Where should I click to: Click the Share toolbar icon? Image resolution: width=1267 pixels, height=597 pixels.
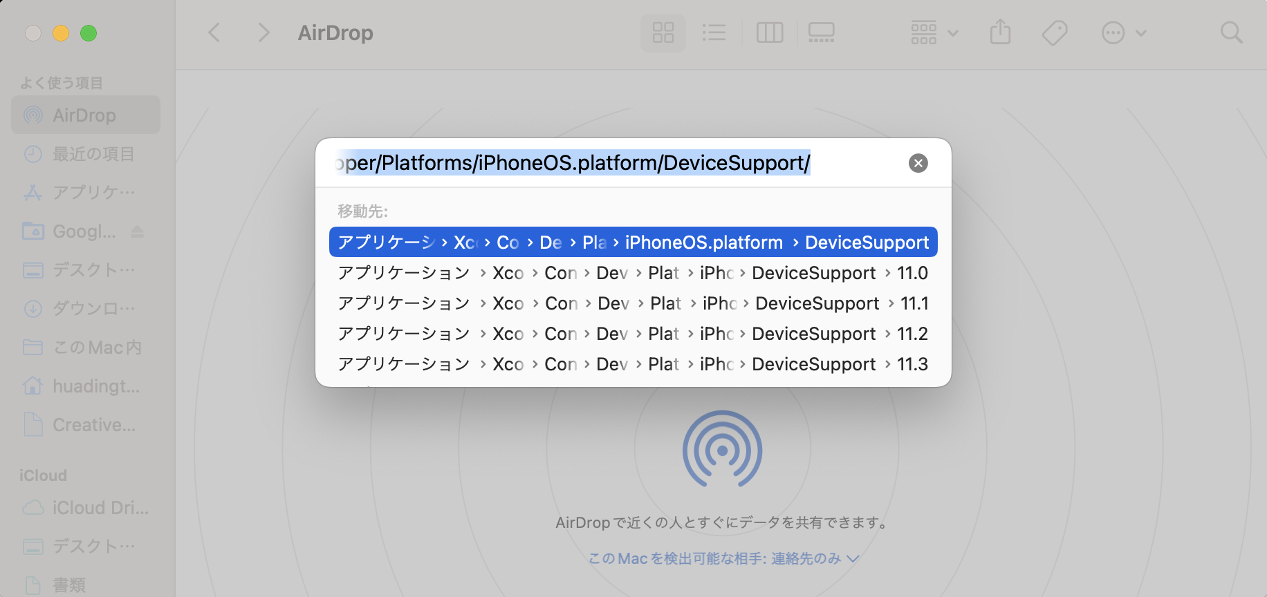[1000, 32]
